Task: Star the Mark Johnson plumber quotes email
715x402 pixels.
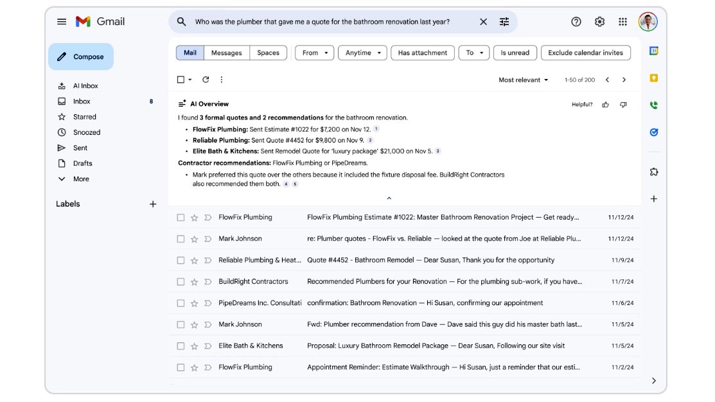Action: (194, 238)
